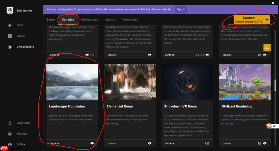
Task: Open the Store from the sidebar
Action: (x=10, y=25)
